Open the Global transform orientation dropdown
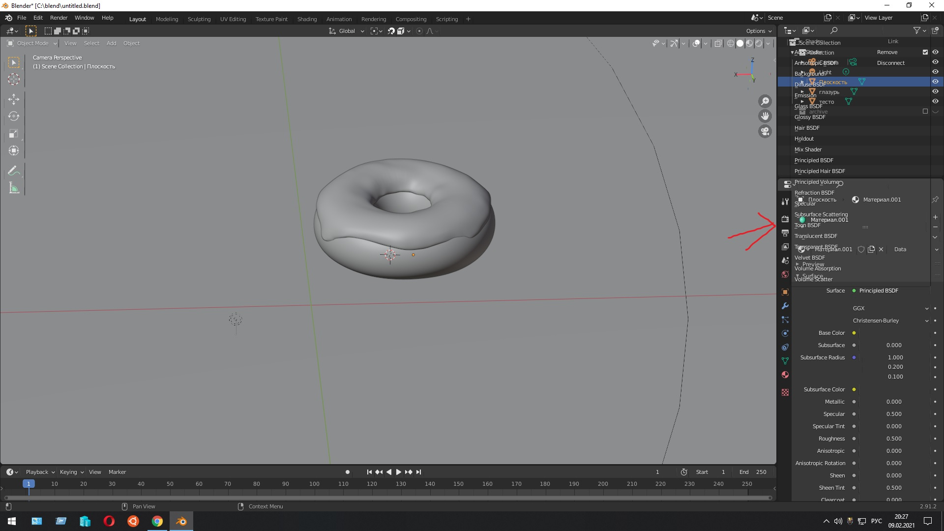This screenshot has width=944, height=531. 347,31
